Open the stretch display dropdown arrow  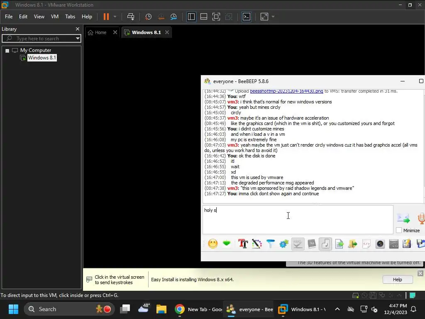(x=273, y=17)
